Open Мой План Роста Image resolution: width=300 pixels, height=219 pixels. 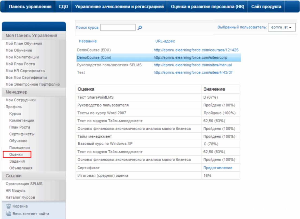[20, 64]
